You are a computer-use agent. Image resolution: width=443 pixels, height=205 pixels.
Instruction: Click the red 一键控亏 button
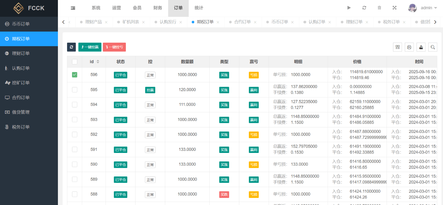(x=114, y=47)
